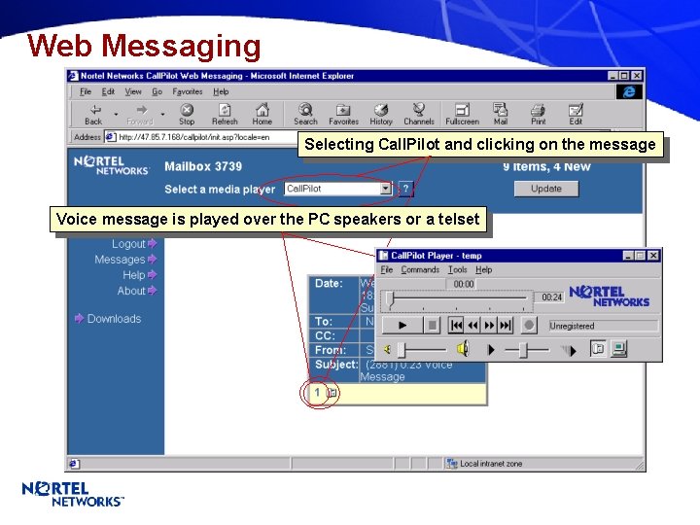Go to browser Home page
Image resolution: width=700 pixels, height=525 pixels.
click(262, 115)
